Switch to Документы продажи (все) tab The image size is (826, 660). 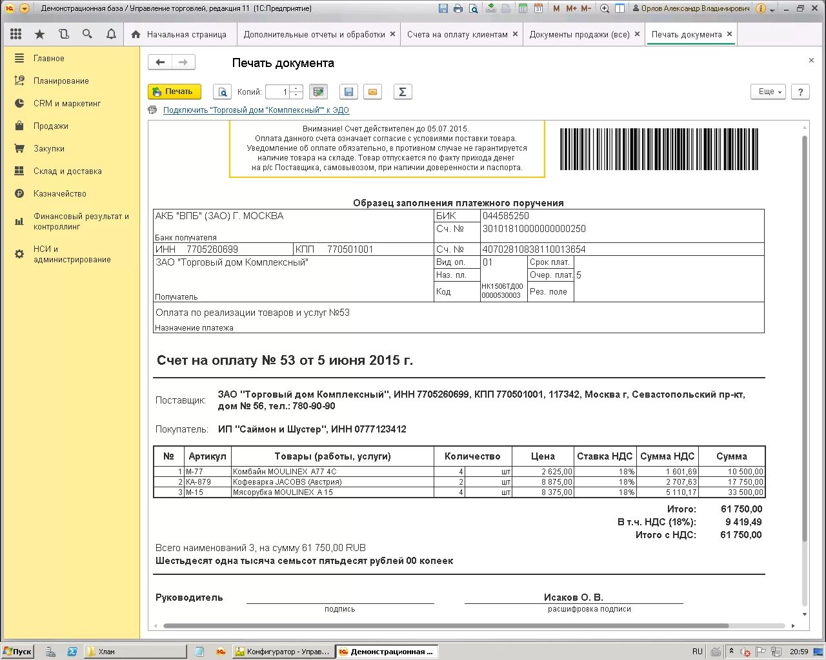point(579,34)
